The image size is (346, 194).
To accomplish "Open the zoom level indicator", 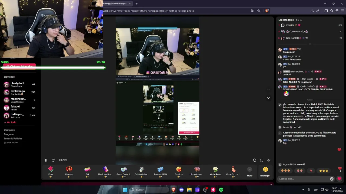I will [259, 11].
